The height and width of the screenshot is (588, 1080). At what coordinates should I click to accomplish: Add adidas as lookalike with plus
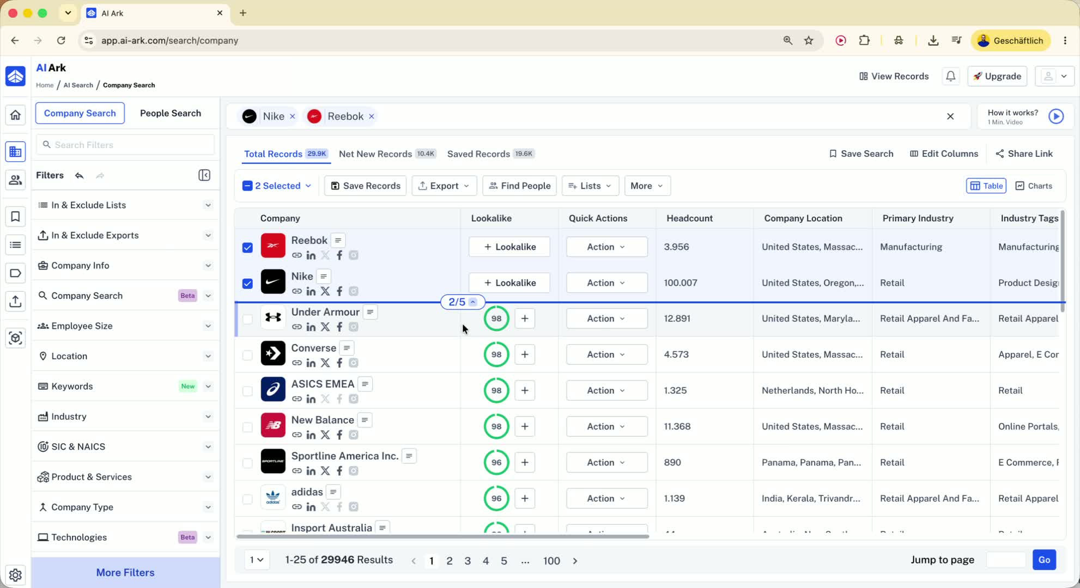pos(525,498)
